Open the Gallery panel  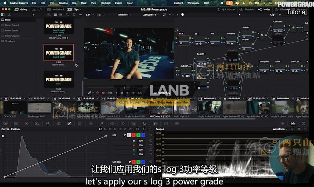tap(22, 9)
